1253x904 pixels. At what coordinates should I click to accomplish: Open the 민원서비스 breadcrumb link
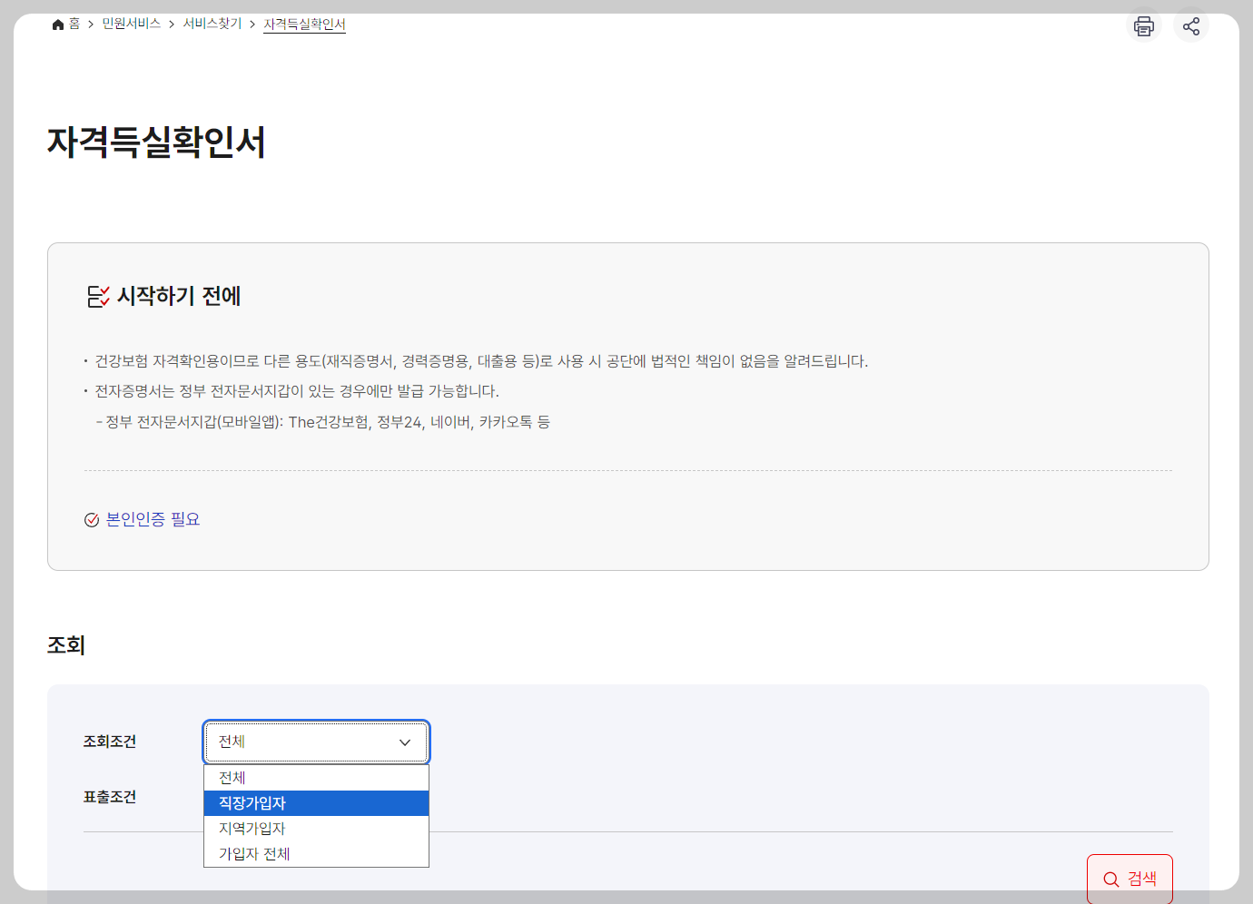pos(131,25)
